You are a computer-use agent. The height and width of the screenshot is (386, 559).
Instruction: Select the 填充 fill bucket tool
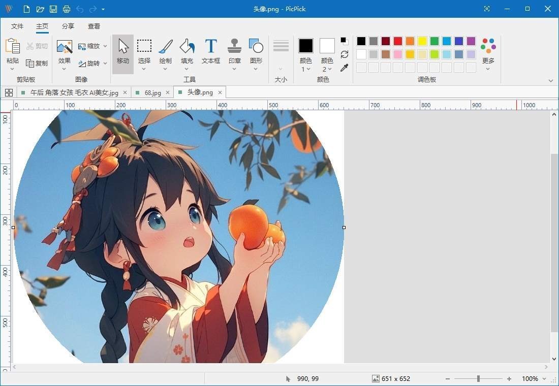(x=187, y=52)
